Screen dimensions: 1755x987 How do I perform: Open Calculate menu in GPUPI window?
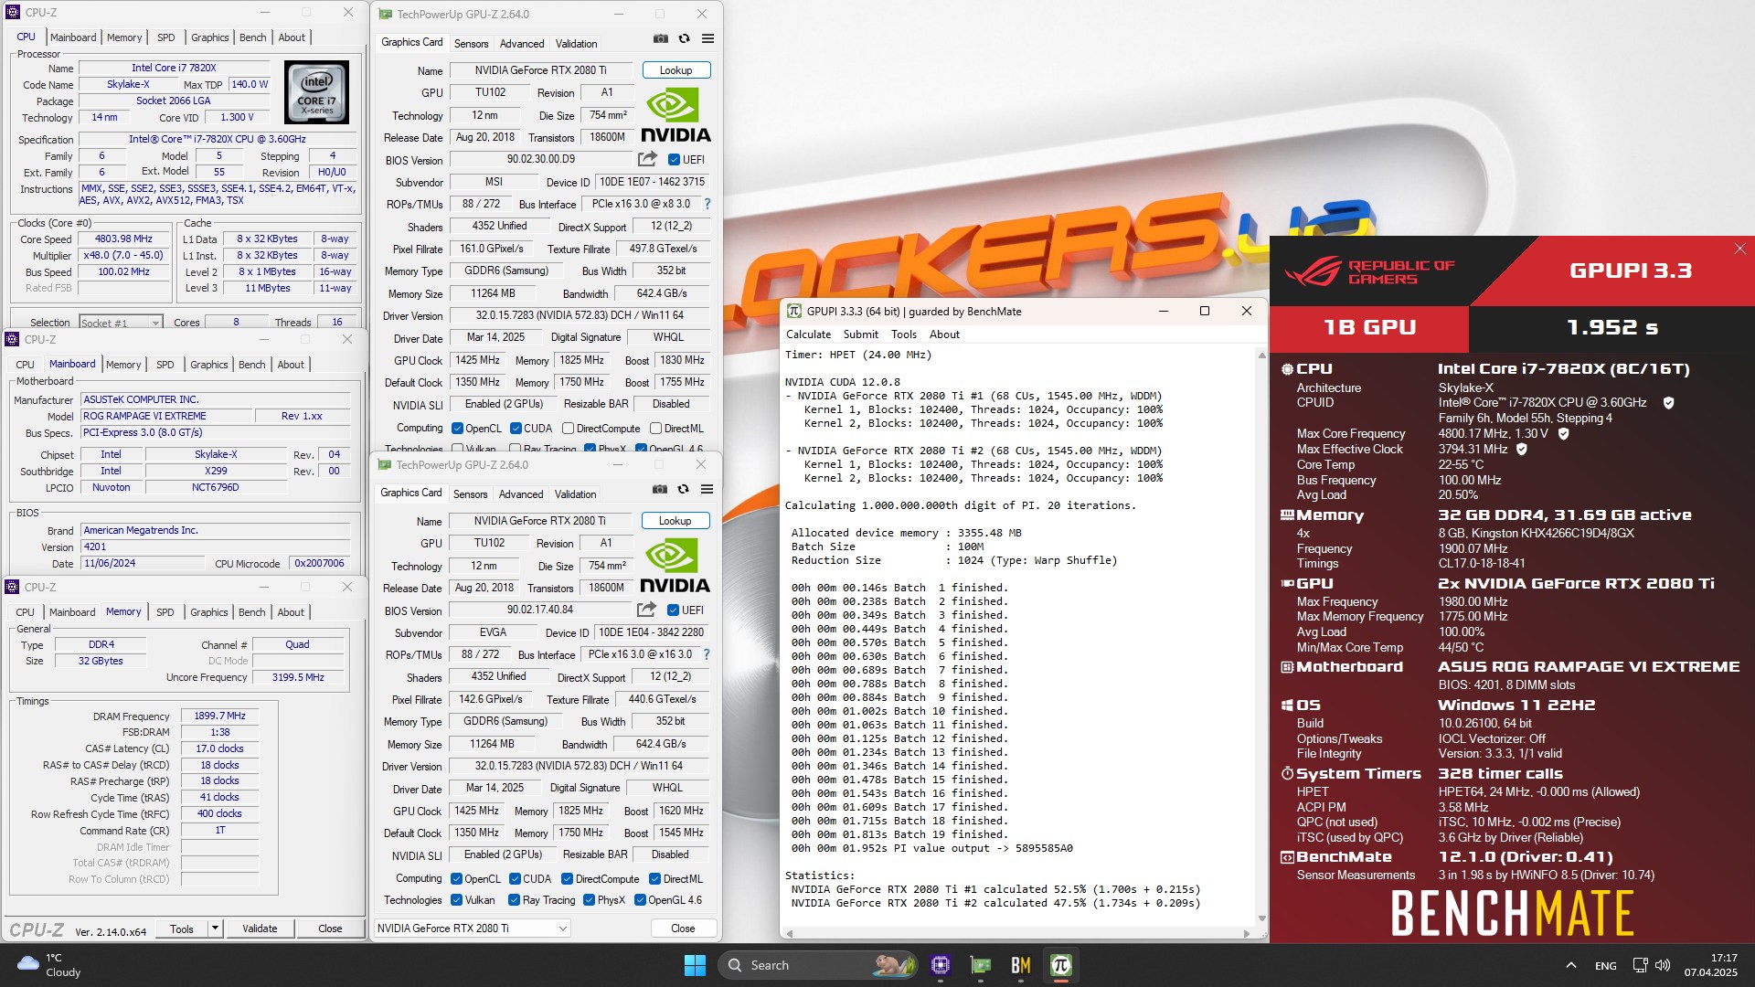(808, 334)
